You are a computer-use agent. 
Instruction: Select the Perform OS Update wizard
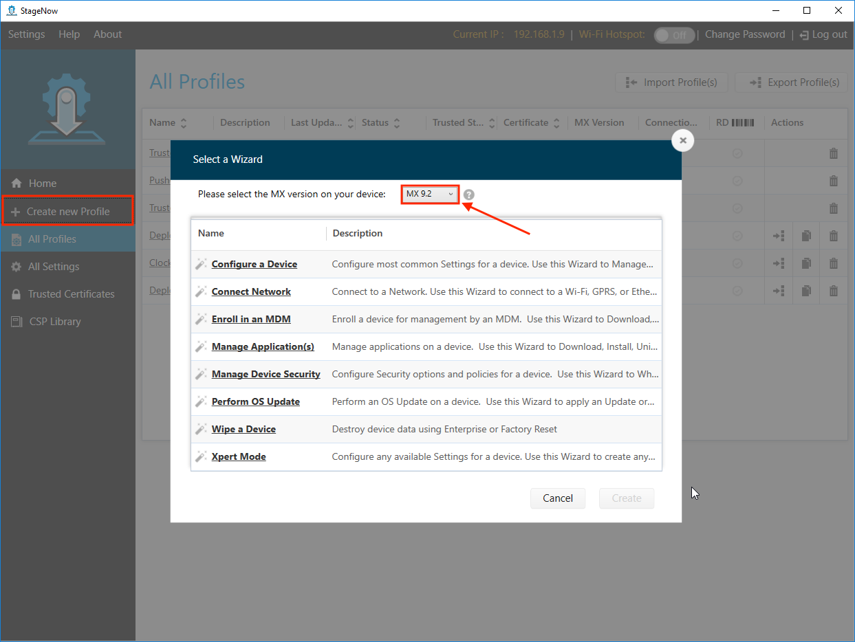(x=255, y=401)
